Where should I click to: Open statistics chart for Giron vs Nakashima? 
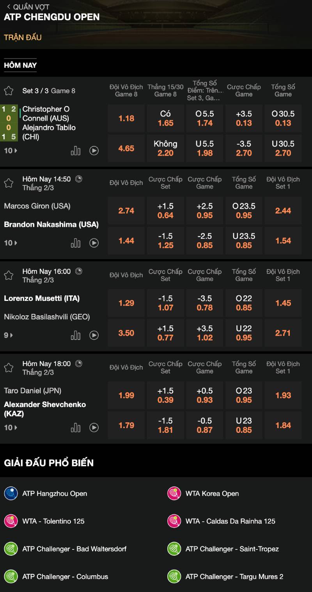76,243
